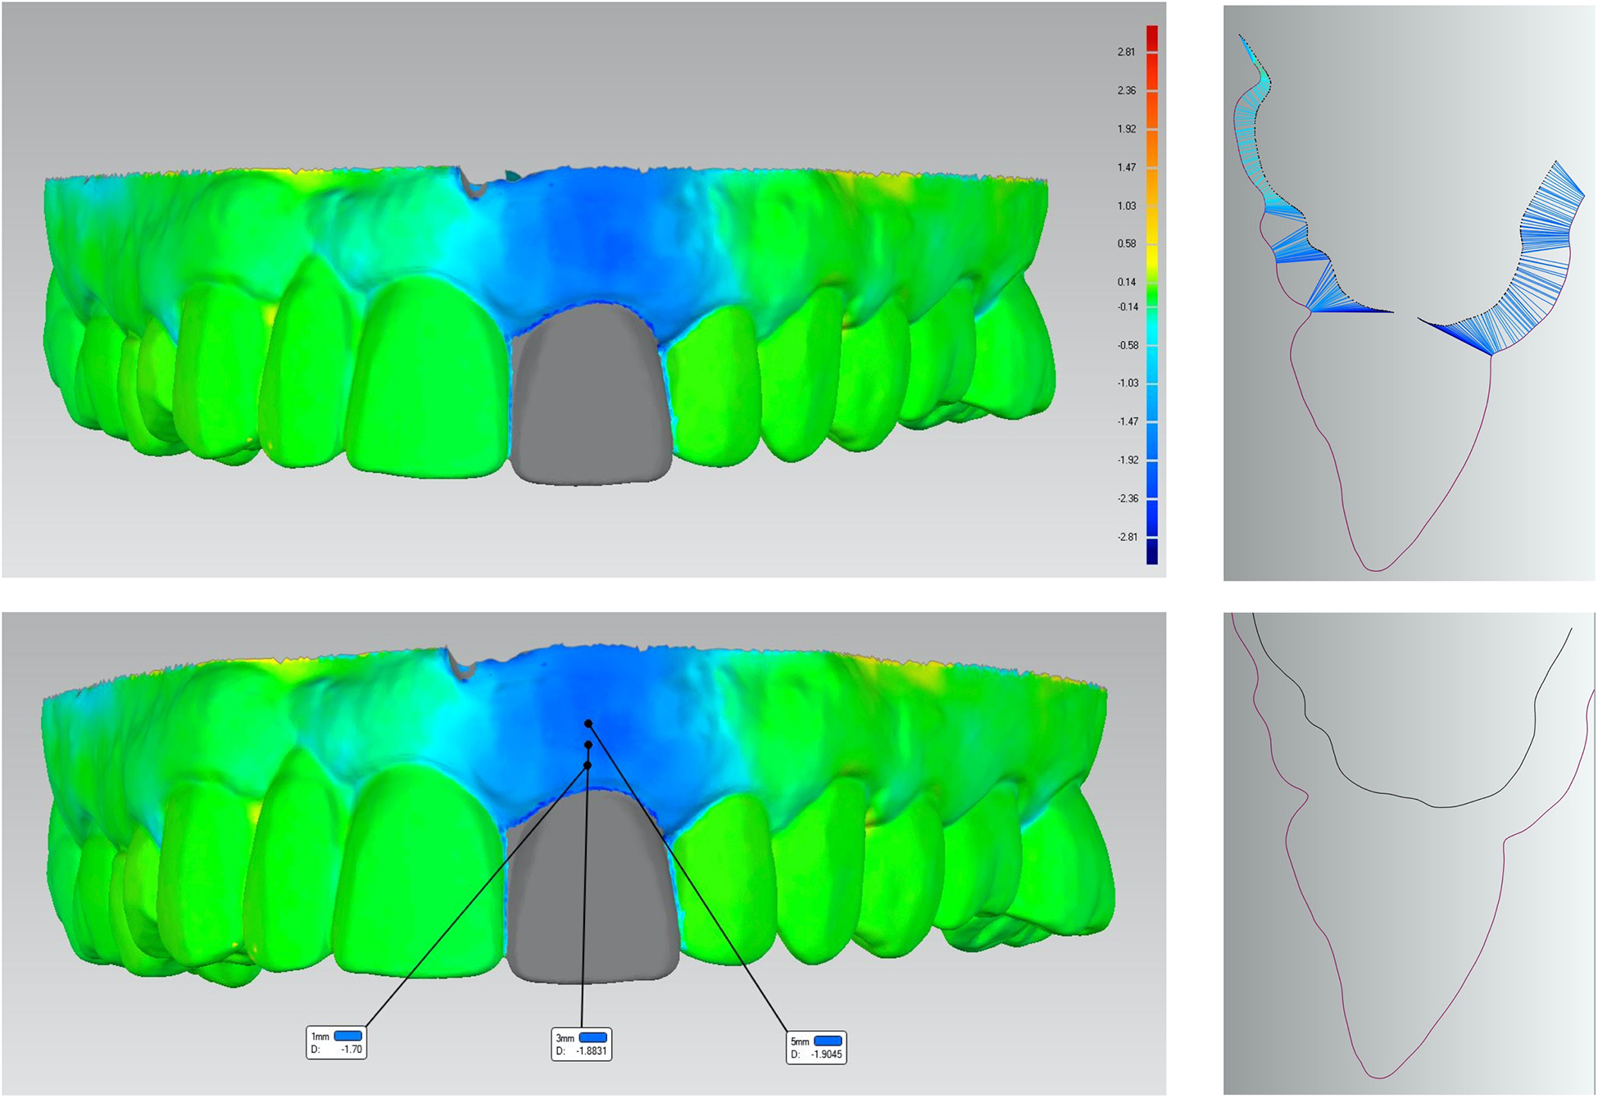Click the 1.47 value on the color scale

pyautogui.click(x=1127, y=168)
